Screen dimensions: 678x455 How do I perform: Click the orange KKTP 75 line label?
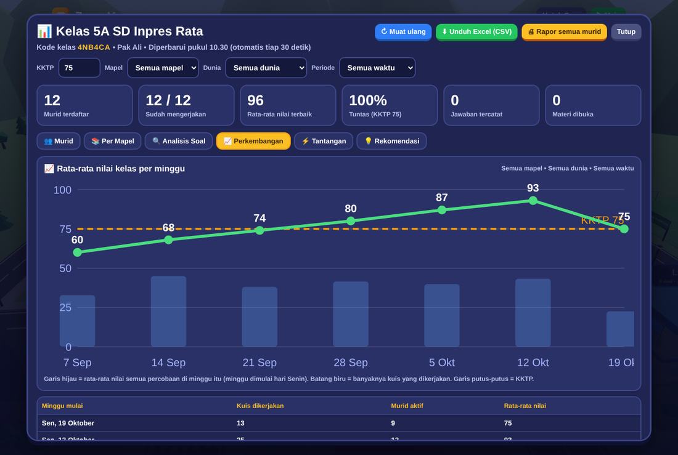click(602, 220)
